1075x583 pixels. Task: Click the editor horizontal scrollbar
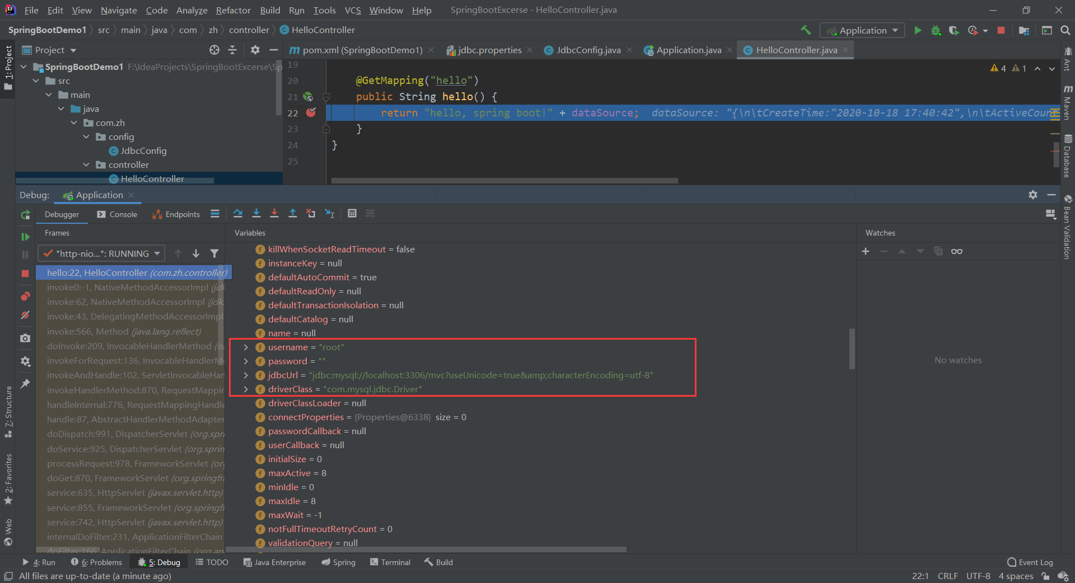(504, 181)
